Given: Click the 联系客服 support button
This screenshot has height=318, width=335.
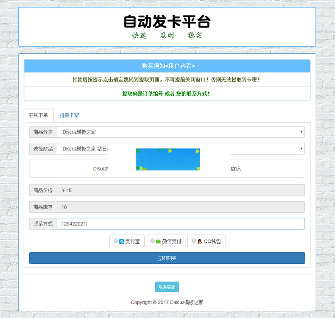Looking at the screenshot, I should [167, 287].
